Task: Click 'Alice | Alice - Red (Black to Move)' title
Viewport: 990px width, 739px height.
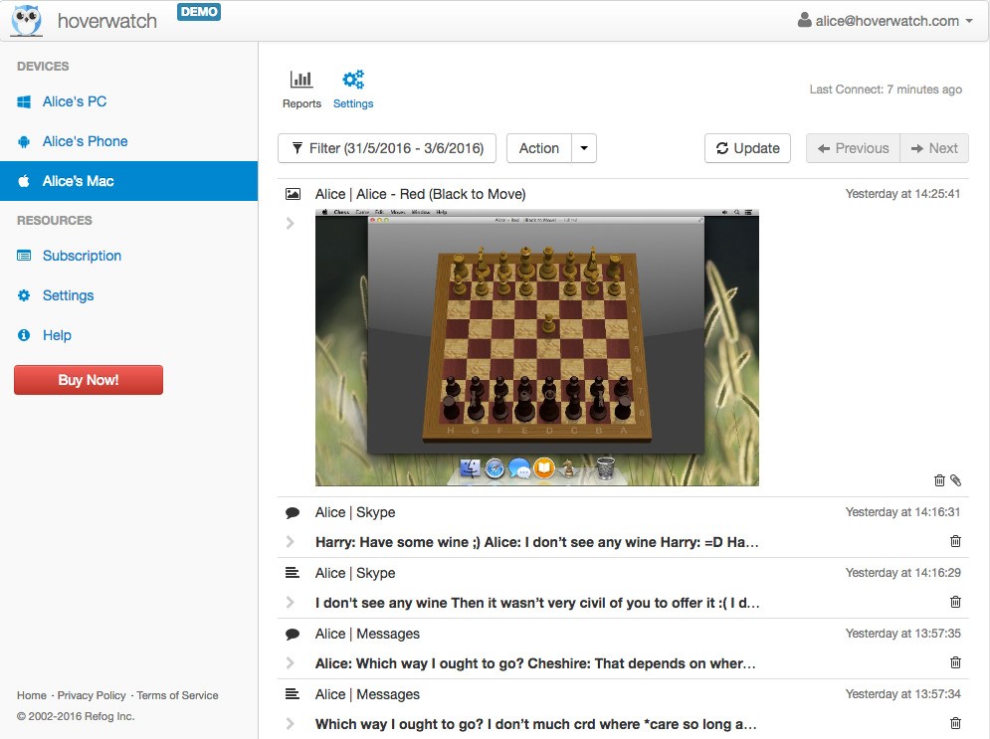Action: [421, 194]
